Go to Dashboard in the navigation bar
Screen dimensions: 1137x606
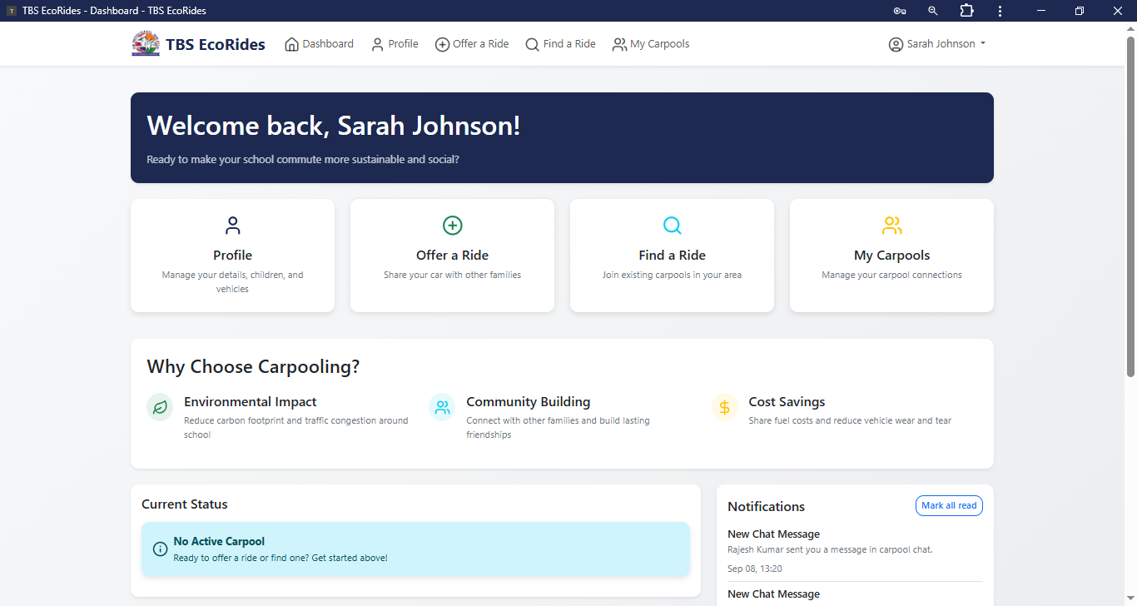point(319,44)
